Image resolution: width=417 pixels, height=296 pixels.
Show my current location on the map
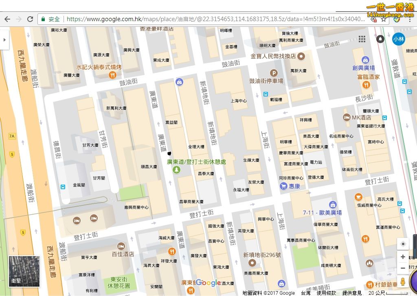coord(403,244)
